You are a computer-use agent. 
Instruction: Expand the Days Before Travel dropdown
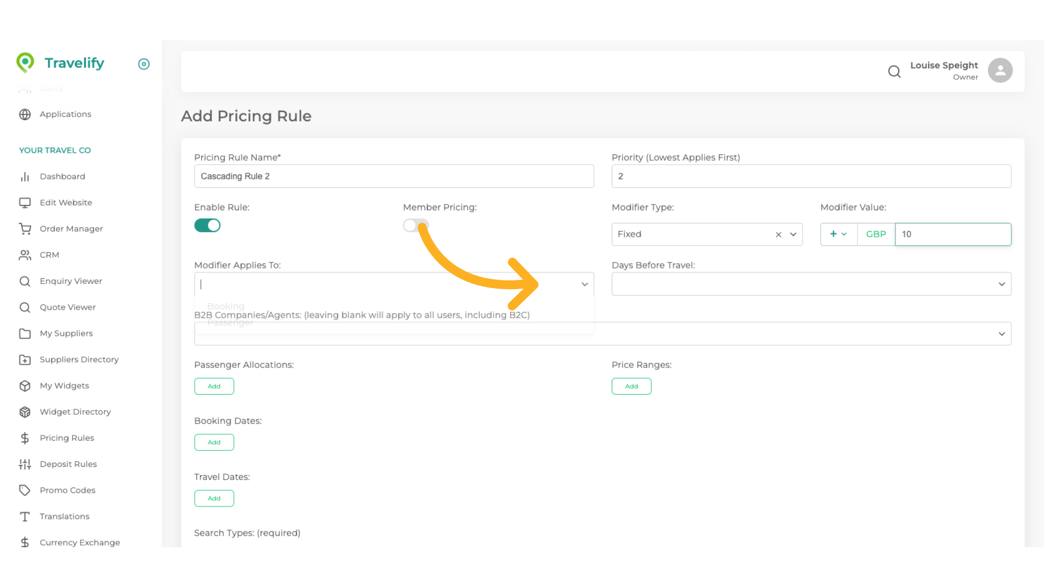coord(1001,283)
